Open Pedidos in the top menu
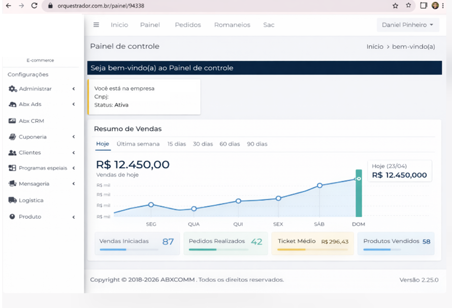This screenshot has width=452, height=308. point(188,25)
